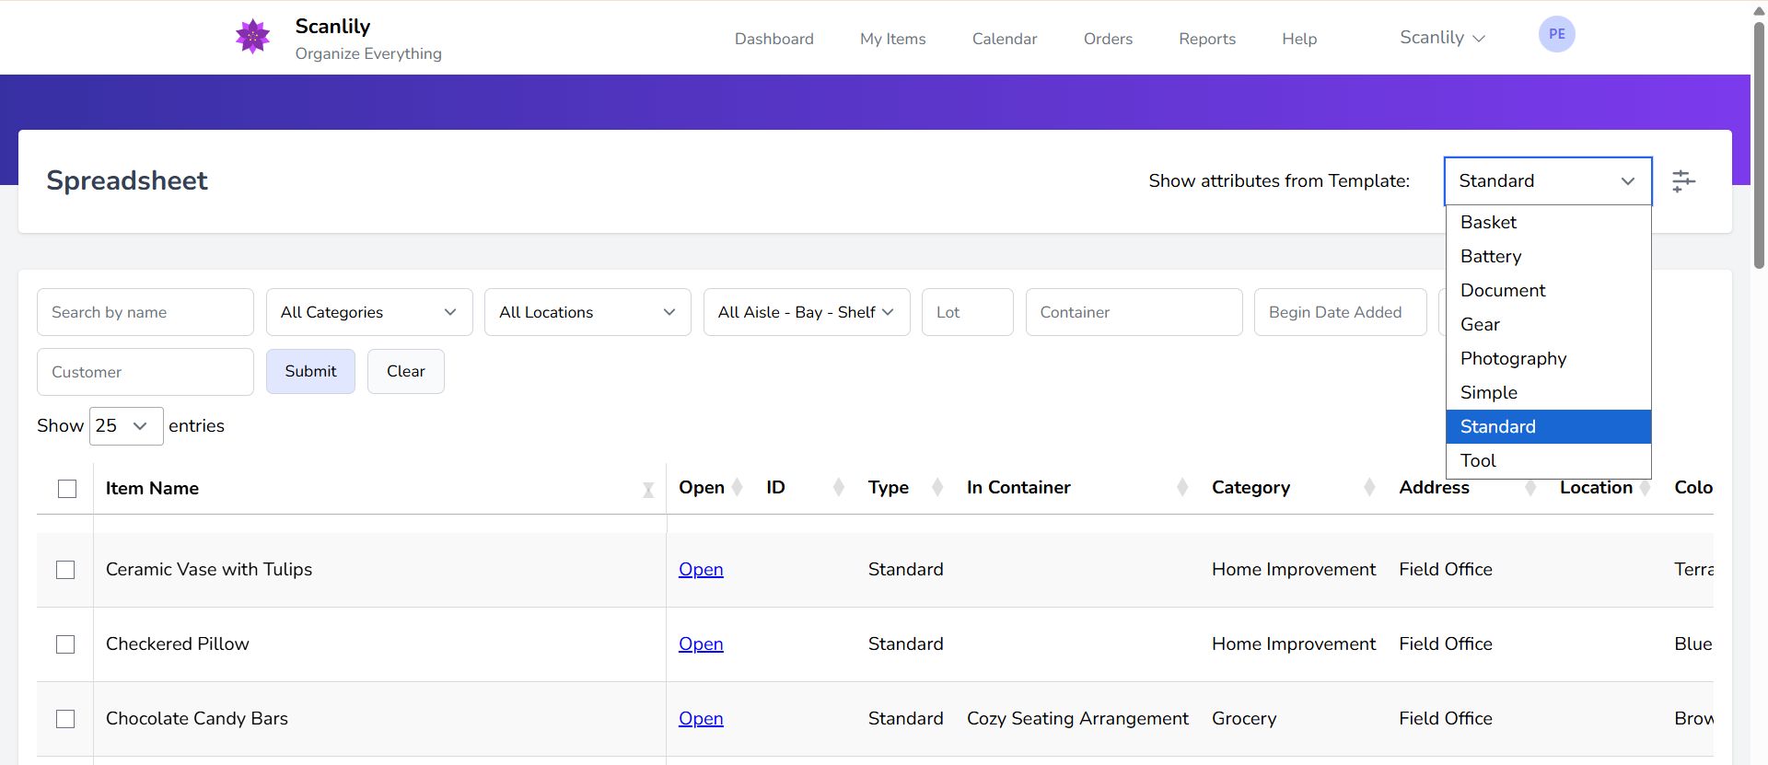The width and height of the screenshot is (1768, 765).
Task: Sort by the Category column arrows
Action: pyautogui.click(x=1369, y=487)
